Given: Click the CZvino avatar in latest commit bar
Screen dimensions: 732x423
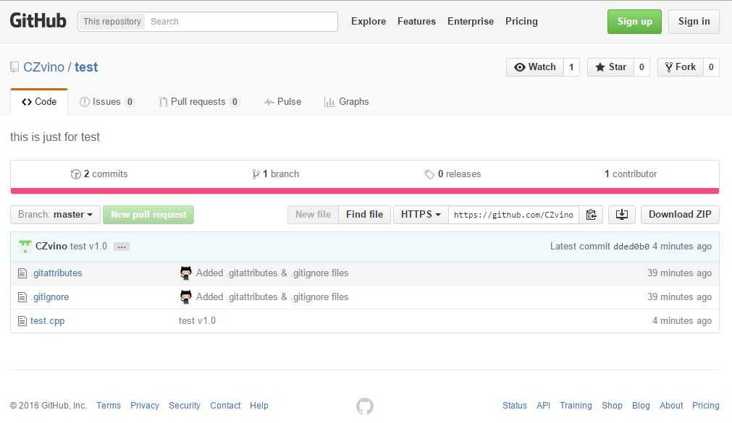Looking at the screenshot, I should 25,247.
